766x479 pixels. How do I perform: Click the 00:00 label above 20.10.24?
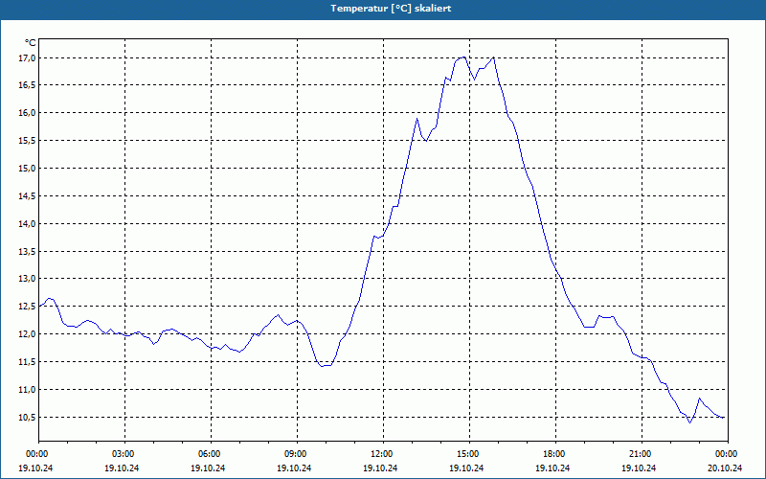pyautogui.click(x=728, y=454)
